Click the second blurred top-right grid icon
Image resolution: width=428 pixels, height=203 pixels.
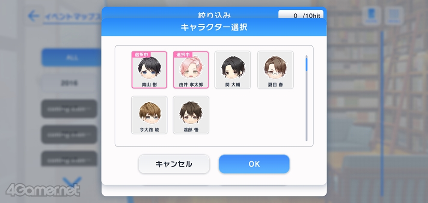point(394,15)
